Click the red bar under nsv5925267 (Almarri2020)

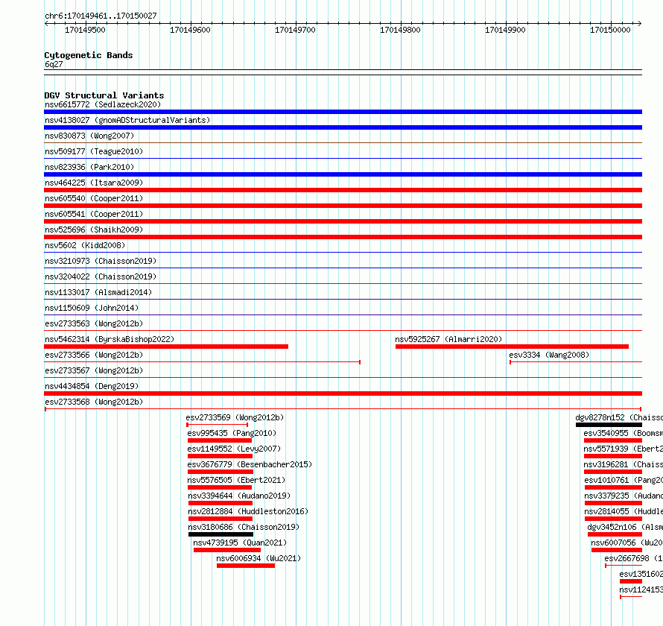(512, 347)
